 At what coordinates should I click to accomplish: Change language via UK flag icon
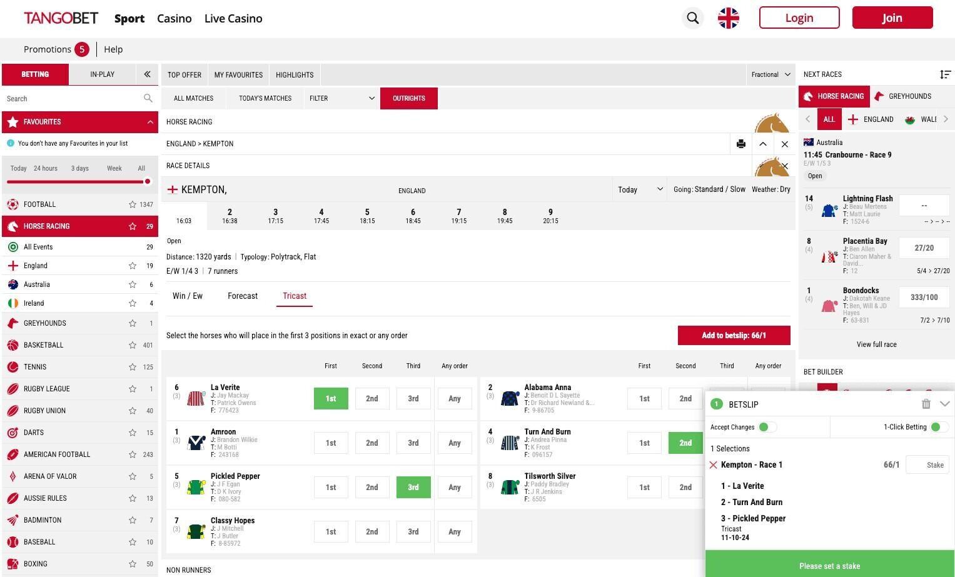point(728,18)
